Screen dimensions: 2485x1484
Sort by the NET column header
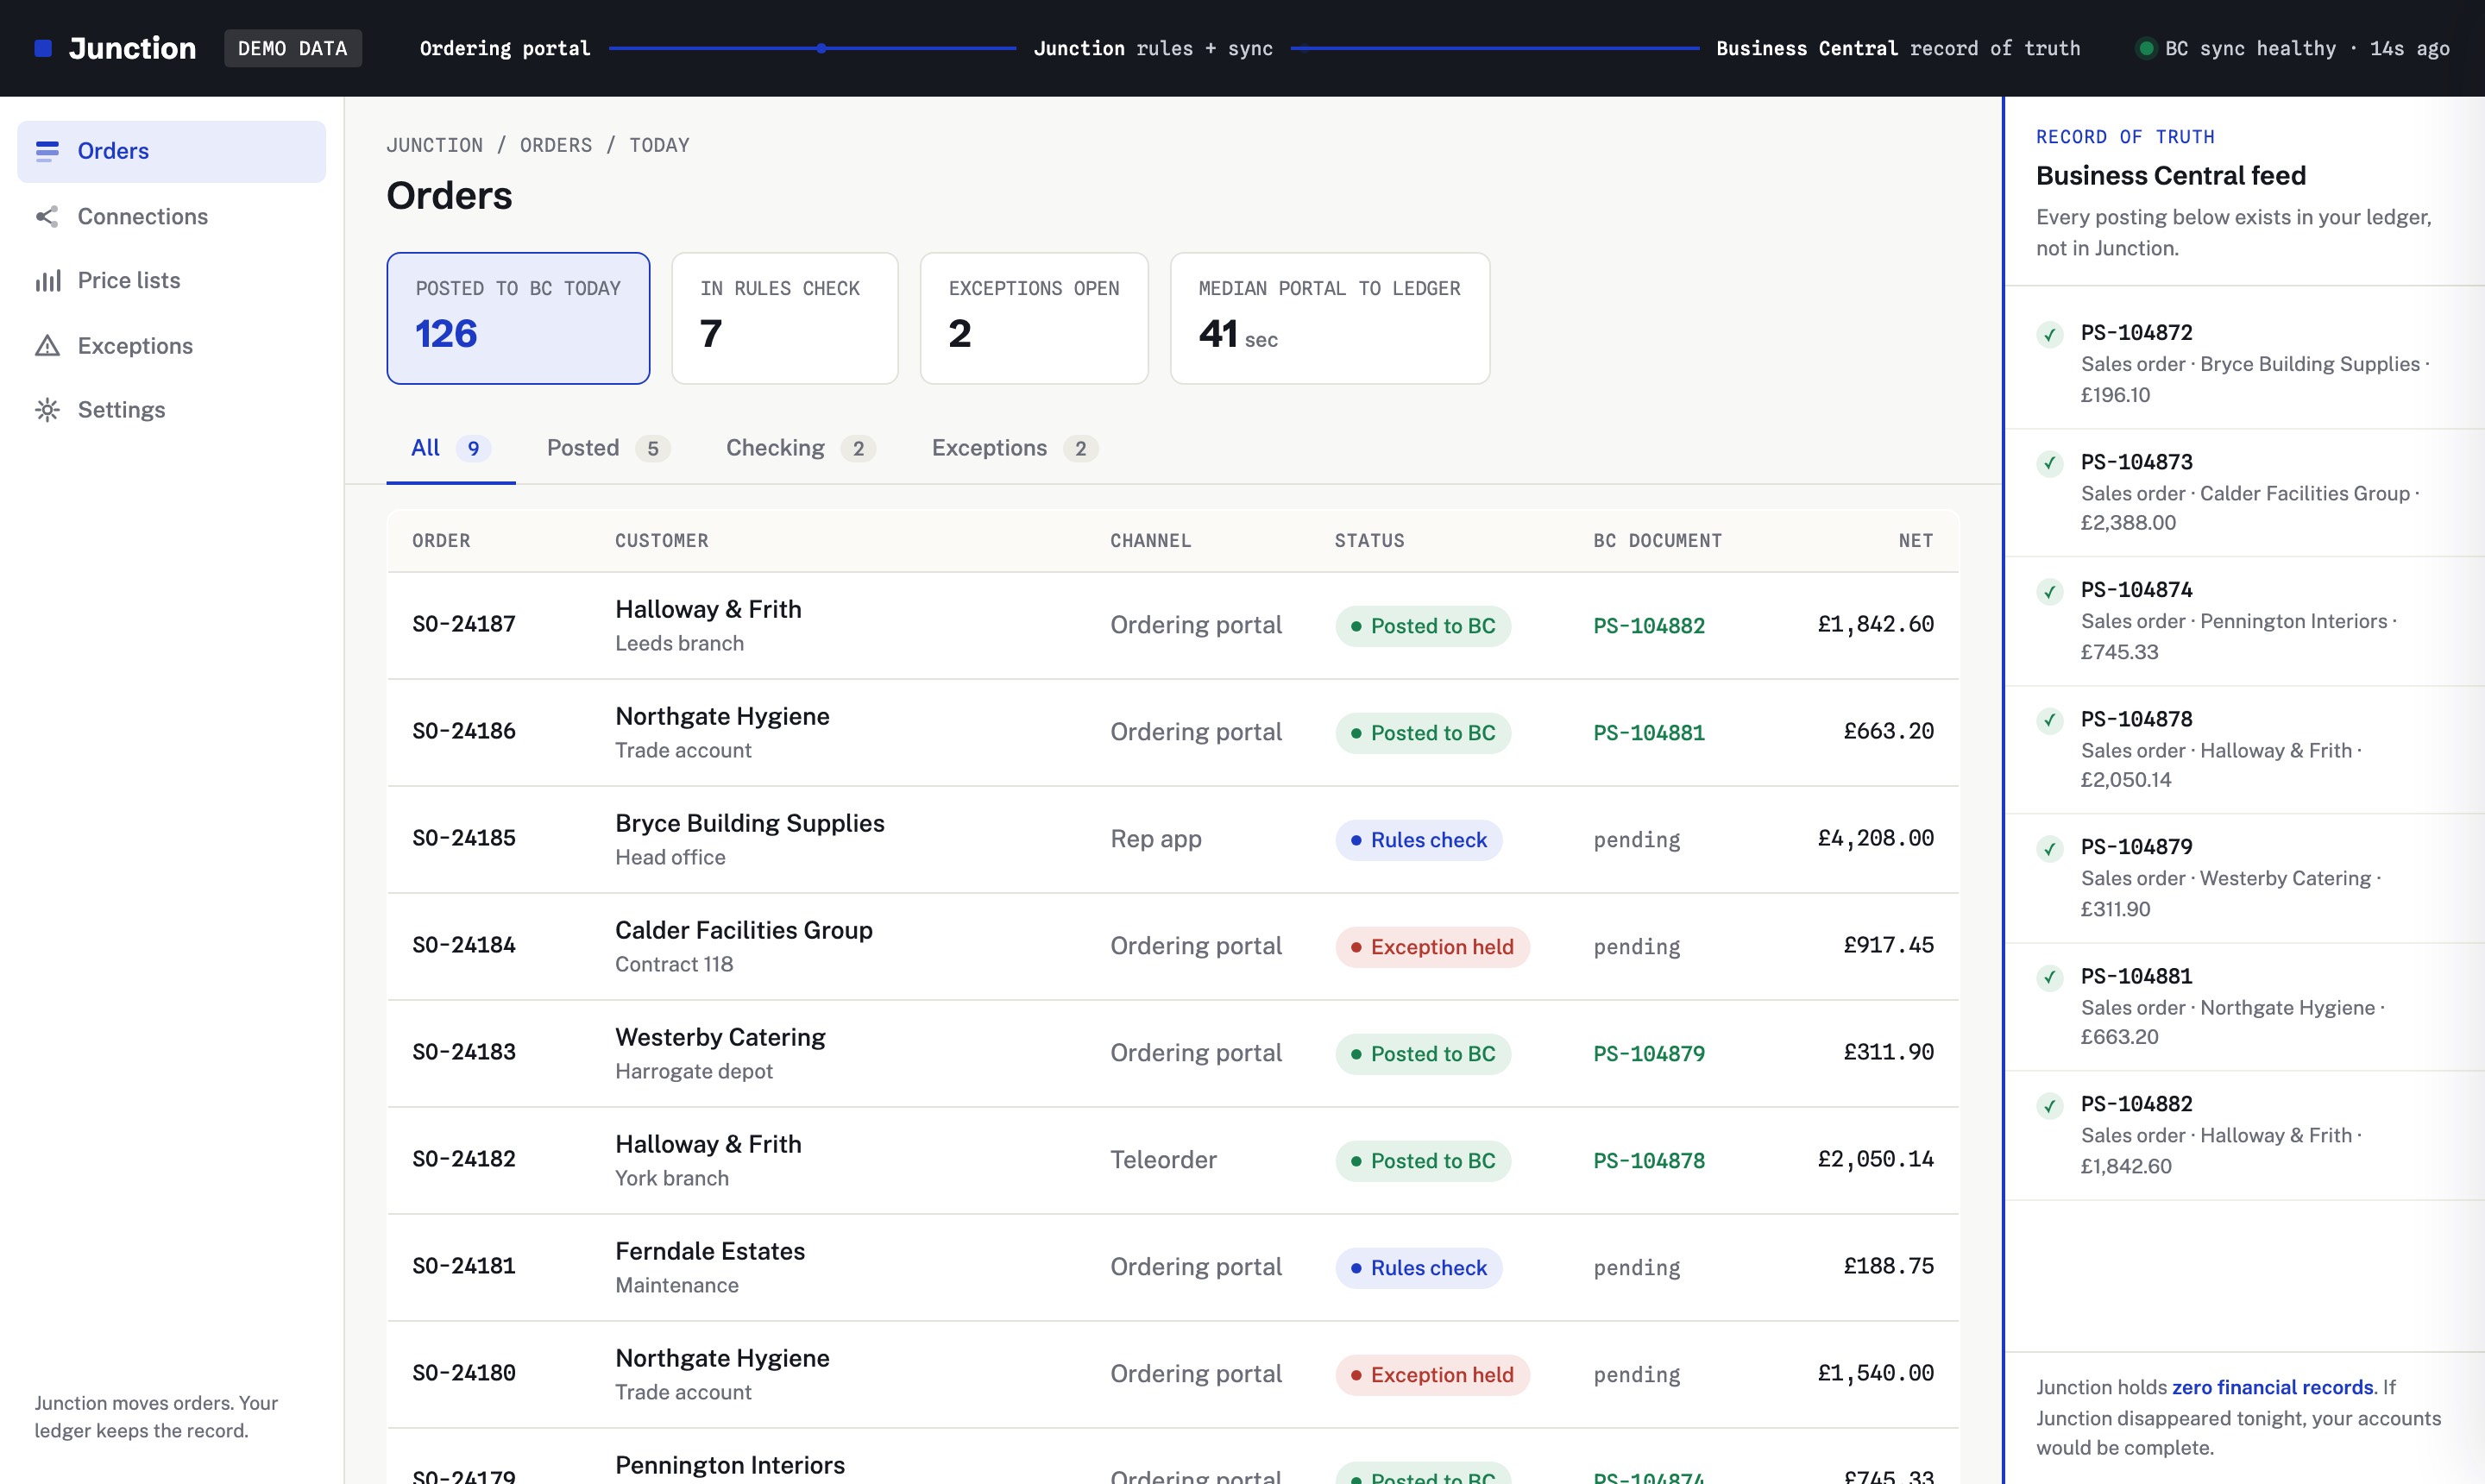(x=1916, y=541)
